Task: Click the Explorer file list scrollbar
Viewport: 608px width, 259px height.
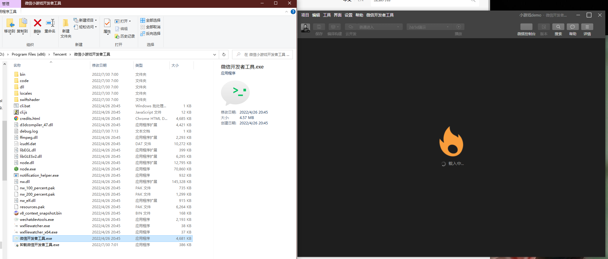Action: click(5, 150)
